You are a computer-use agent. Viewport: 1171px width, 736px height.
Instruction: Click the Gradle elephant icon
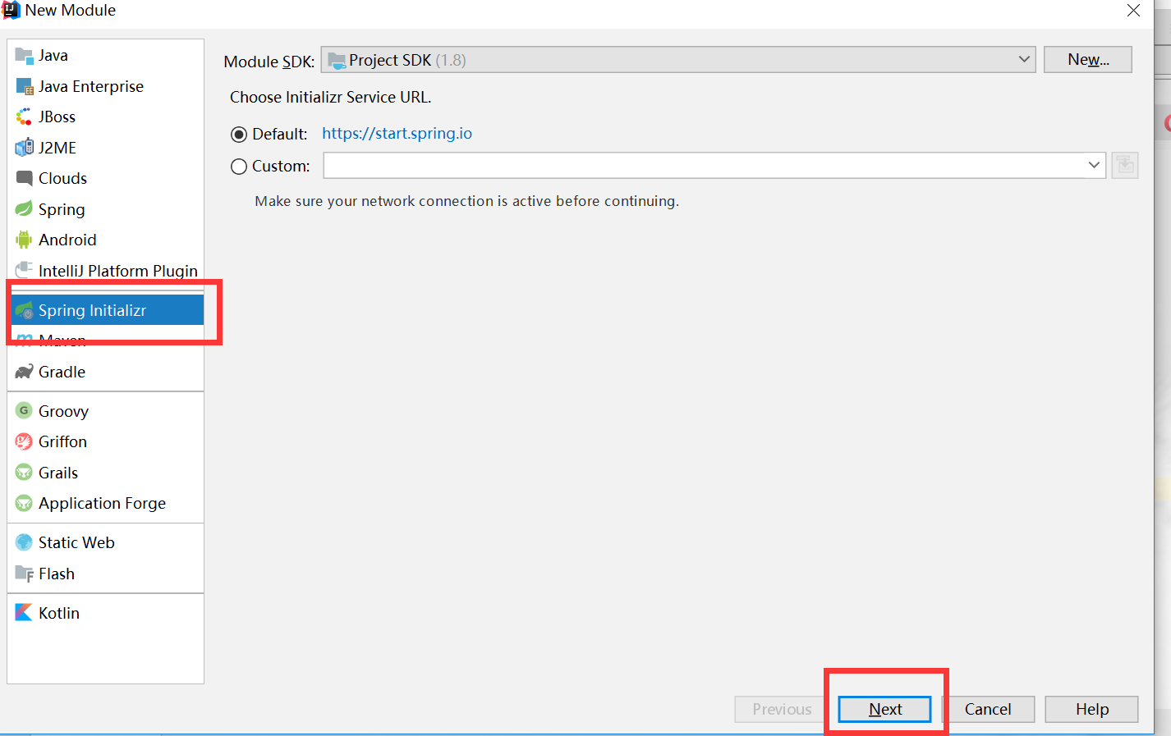[24, 372]
